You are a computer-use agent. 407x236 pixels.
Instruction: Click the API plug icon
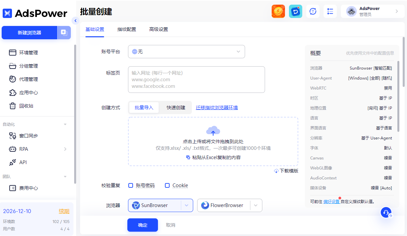(x=13, y=162)
